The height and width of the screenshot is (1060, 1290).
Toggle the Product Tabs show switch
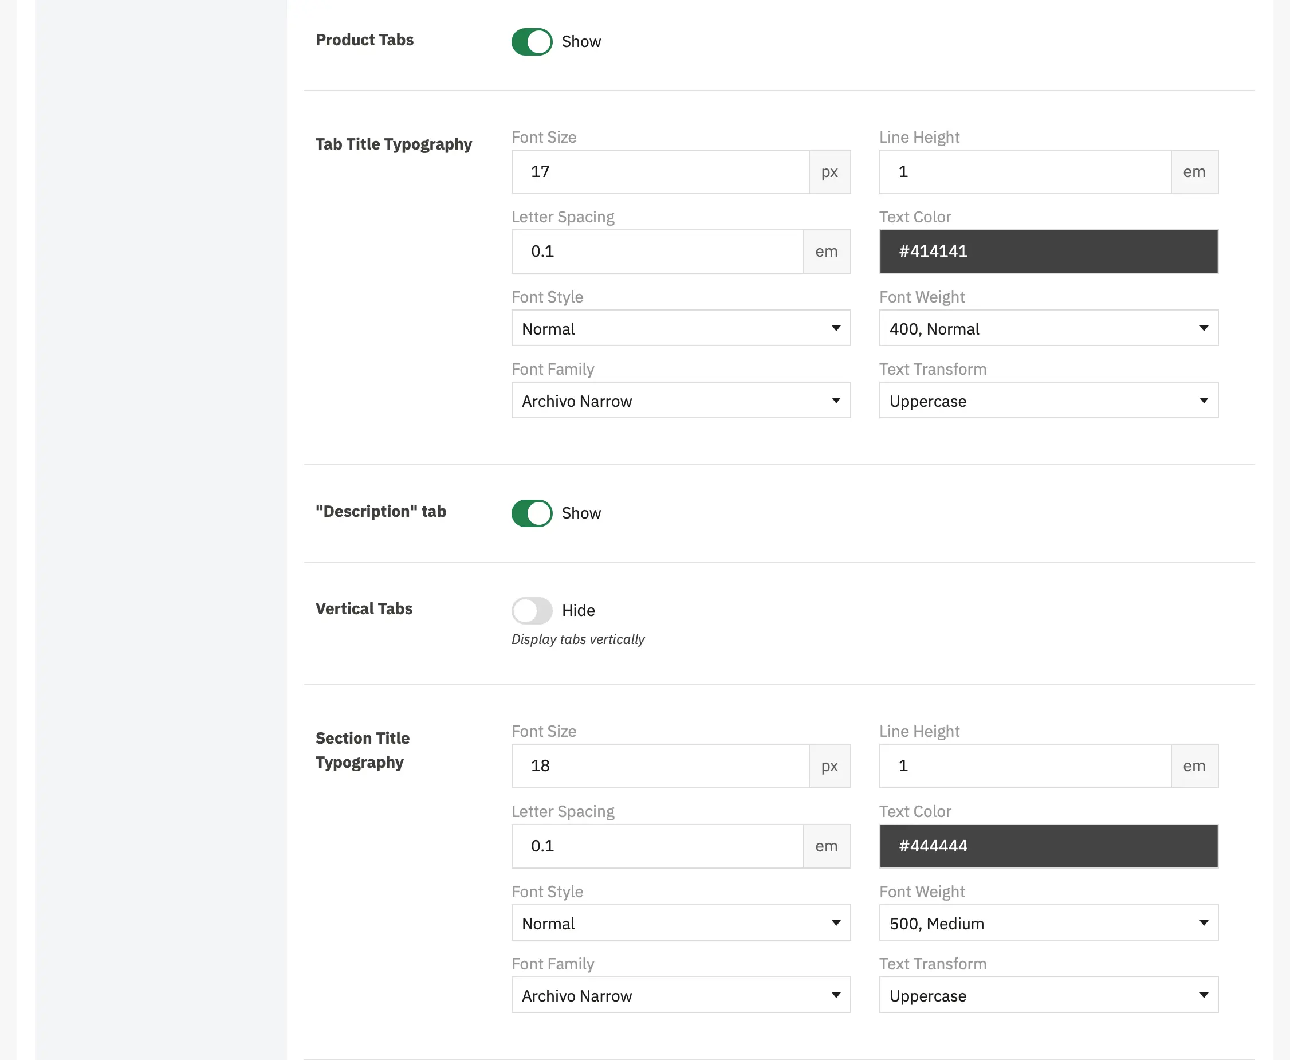[532, 41]
